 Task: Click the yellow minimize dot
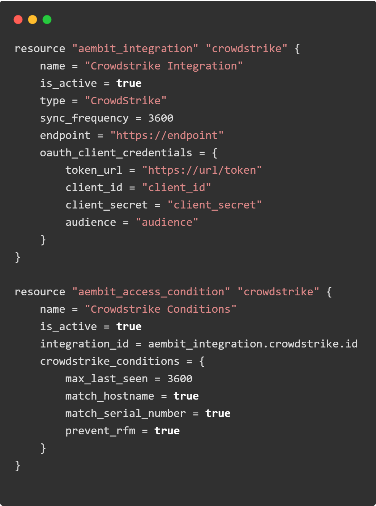pos(33,20)
